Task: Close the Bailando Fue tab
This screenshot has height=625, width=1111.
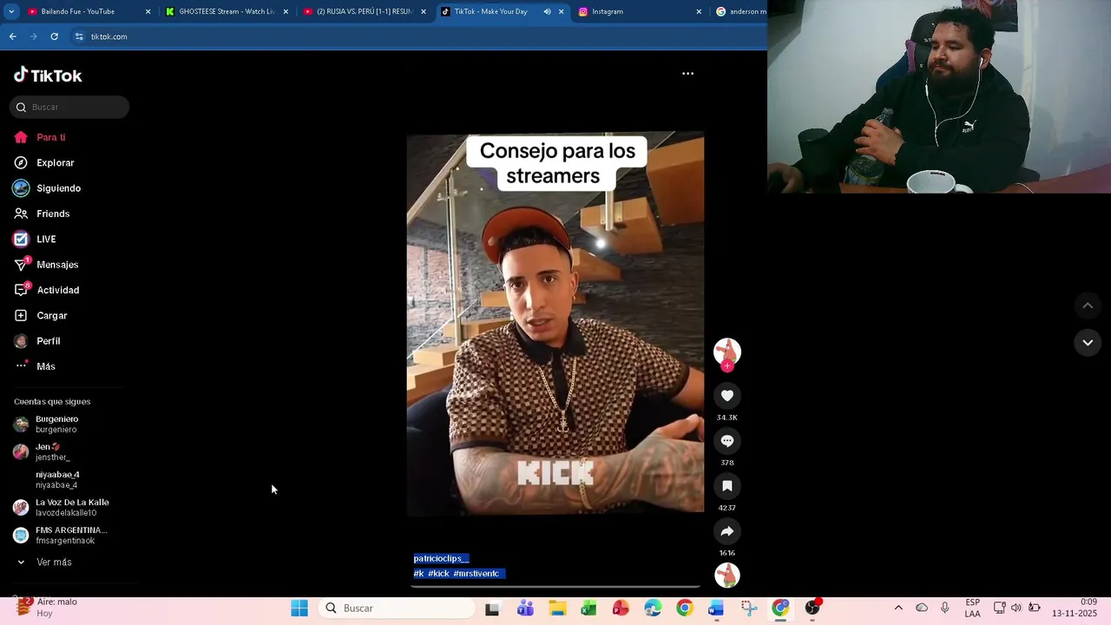Action: [x=148, y=11]
